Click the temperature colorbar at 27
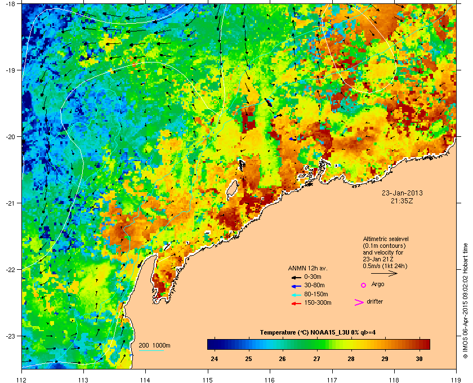473x383 pixels. (316, 344)
